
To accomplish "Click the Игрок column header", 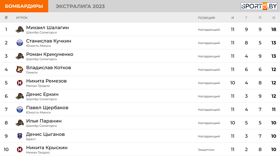I will (x=22, y=18).
